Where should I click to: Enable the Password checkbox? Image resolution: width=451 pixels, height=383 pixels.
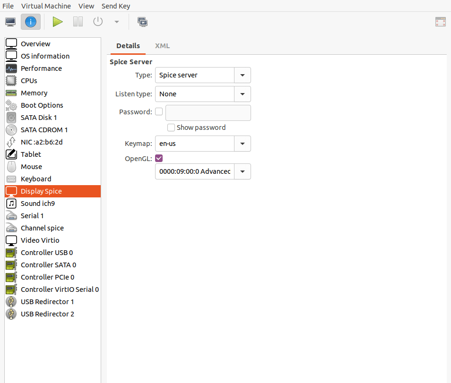coord(158,111)
